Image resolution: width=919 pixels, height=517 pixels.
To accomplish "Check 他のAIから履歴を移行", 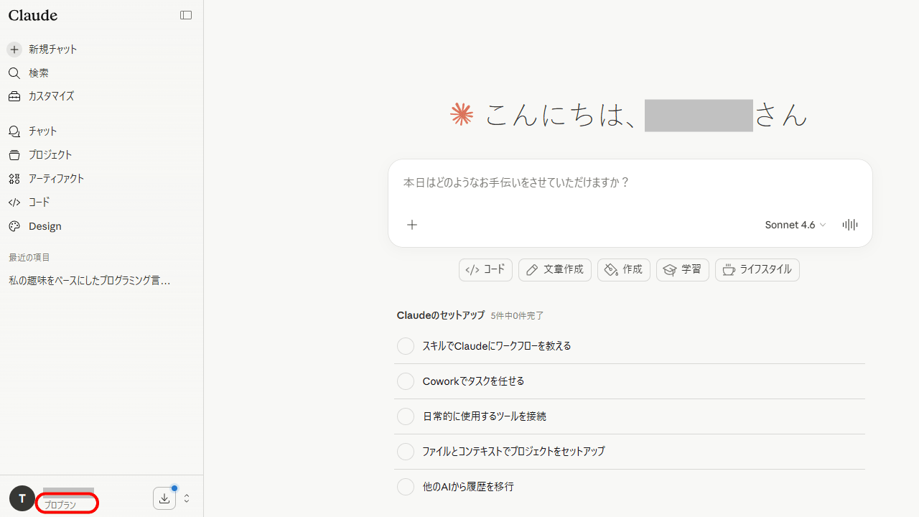I will [406, 487].
